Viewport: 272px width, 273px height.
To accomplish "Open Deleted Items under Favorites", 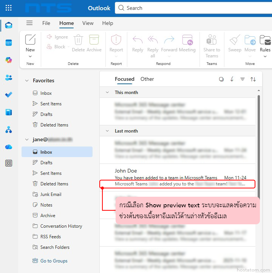I will coord(57,125).
